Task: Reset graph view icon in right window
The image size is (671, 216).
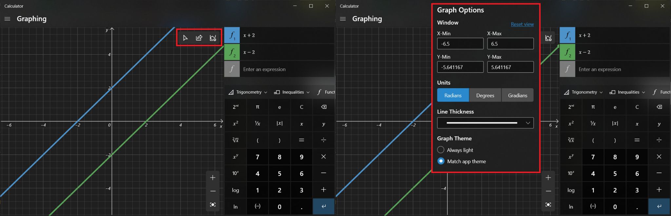Action: pyautogui.click(x=548, y=205)
